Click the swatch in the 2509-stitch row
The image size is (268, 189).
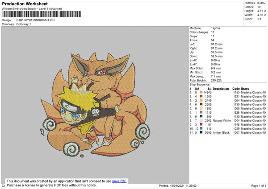point(201,104)
